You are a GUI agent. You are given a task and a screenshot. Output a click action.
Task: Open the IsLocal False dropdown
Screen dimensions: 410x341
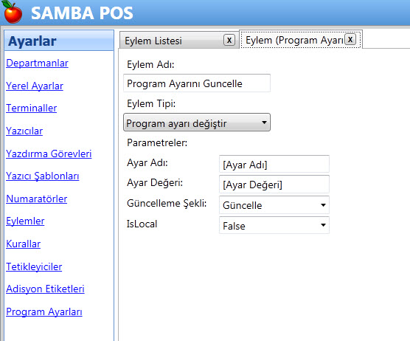pos(274,225)
